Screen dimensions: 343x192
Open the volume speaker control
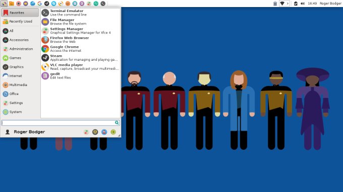[303, 4]
